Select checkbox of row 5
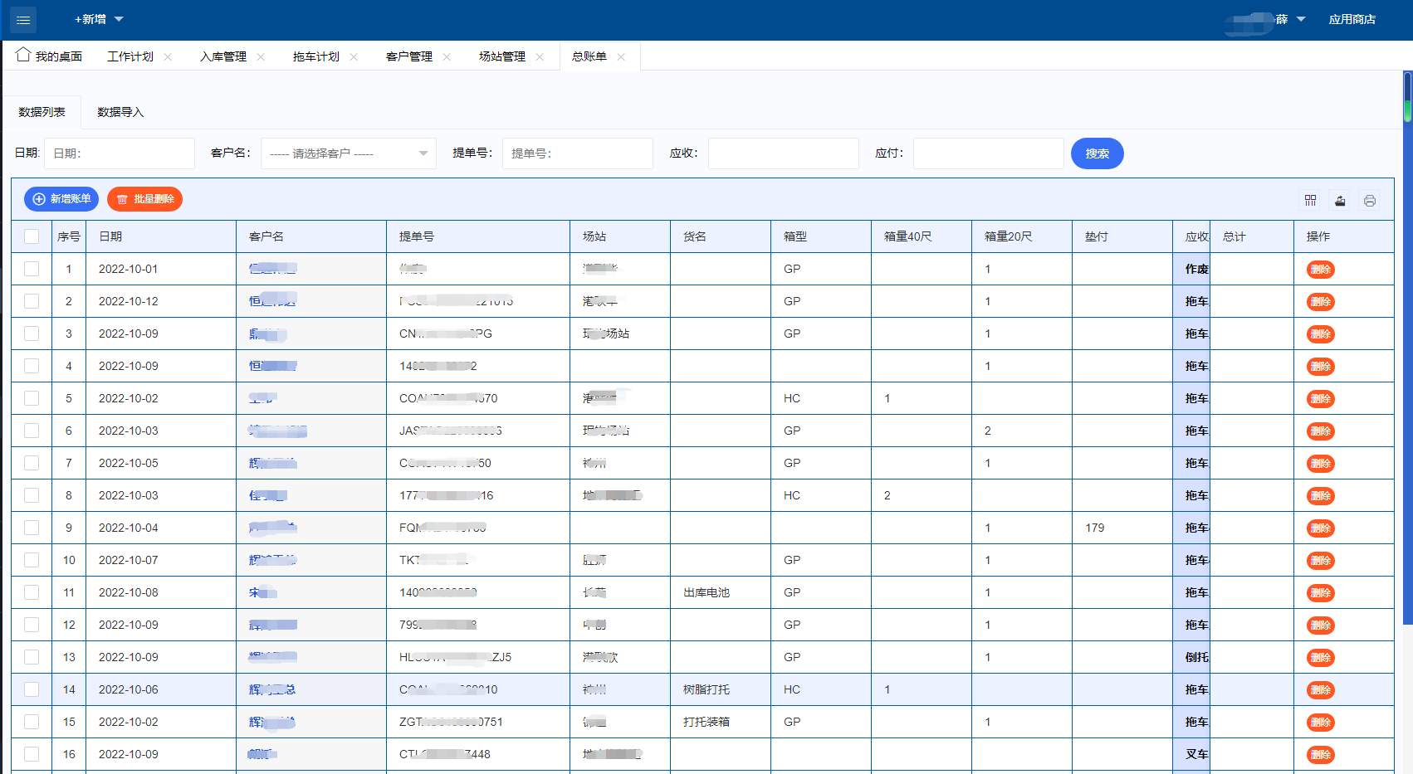Screen dimensions: 1413x774 pyautogui.click(x=32, y=398)
